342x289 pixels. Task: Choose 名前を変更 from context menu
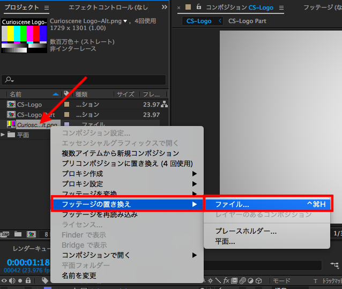79,276
